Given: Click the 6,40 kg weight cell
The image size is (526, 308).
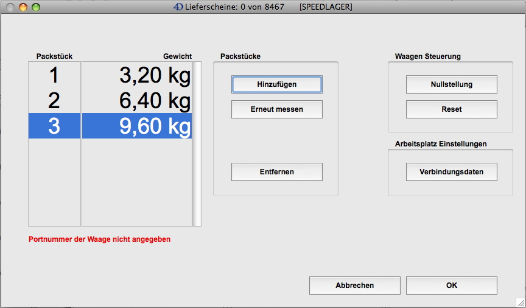Looking at the screenshot, I should pyautogui.click(x=137, y=101).
